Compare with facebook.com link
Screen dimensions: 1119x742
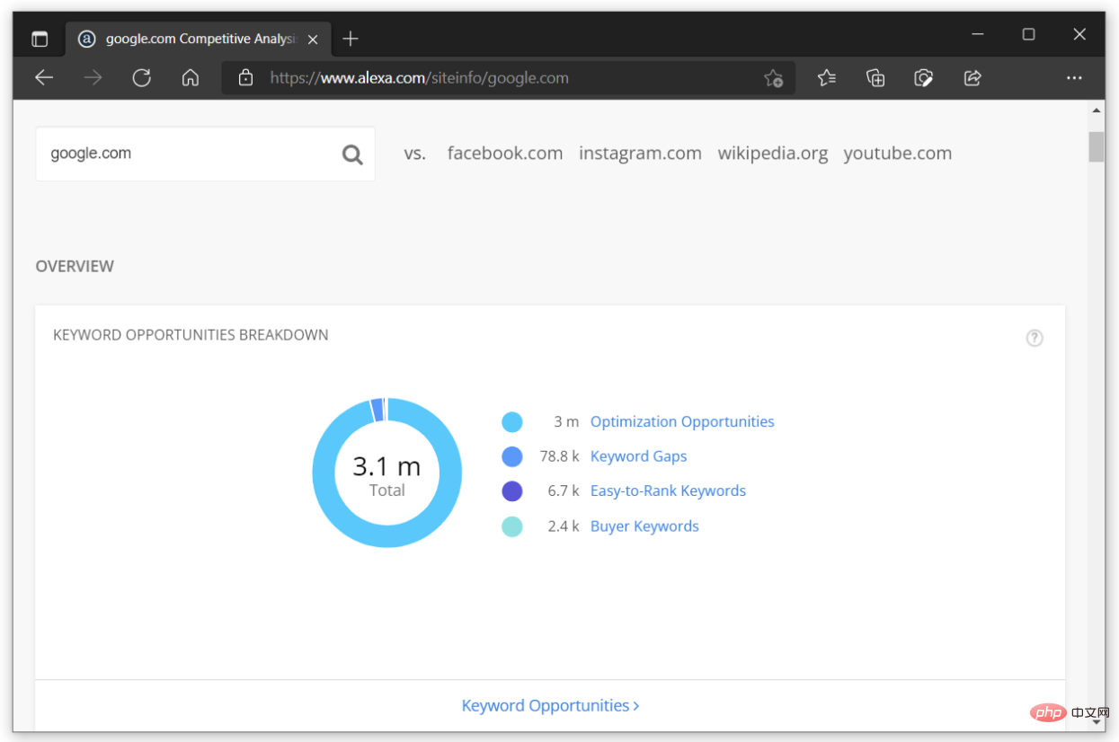click(504, 154)
